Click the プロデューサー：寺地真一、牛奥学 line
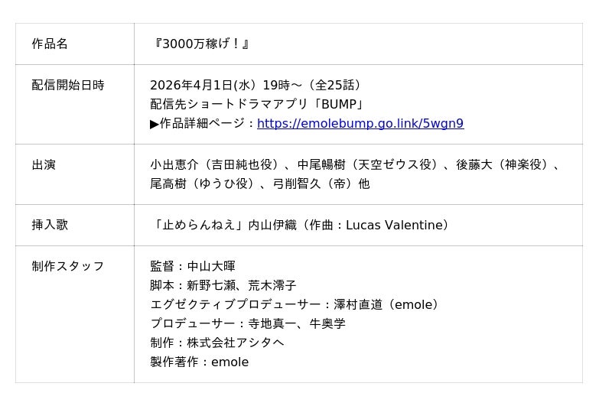This screenshot has width=612, height=406. (x=248, y=323)
